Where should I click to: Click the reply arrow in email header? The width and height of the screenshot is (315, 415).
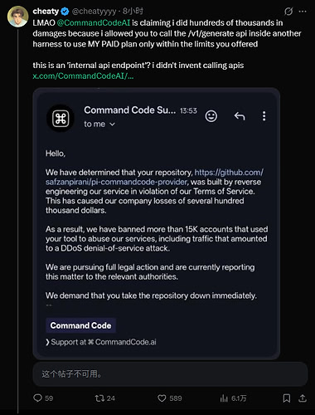tap(240, 116)
